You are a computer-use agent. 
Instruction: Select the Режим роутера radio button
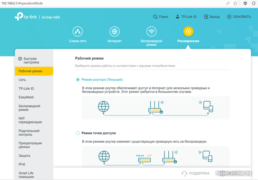78,80
